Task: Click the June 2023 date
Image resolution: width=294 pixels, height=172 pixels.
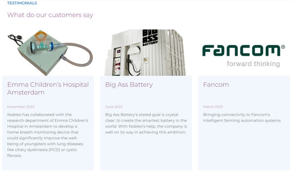Action: (x=114, y=107)
